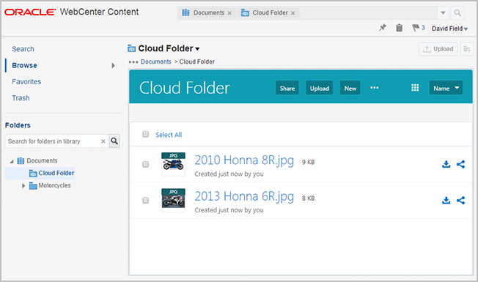The image size is (478, 282).
Task: Select Browse in the sidebar
Action: (24, 65)
